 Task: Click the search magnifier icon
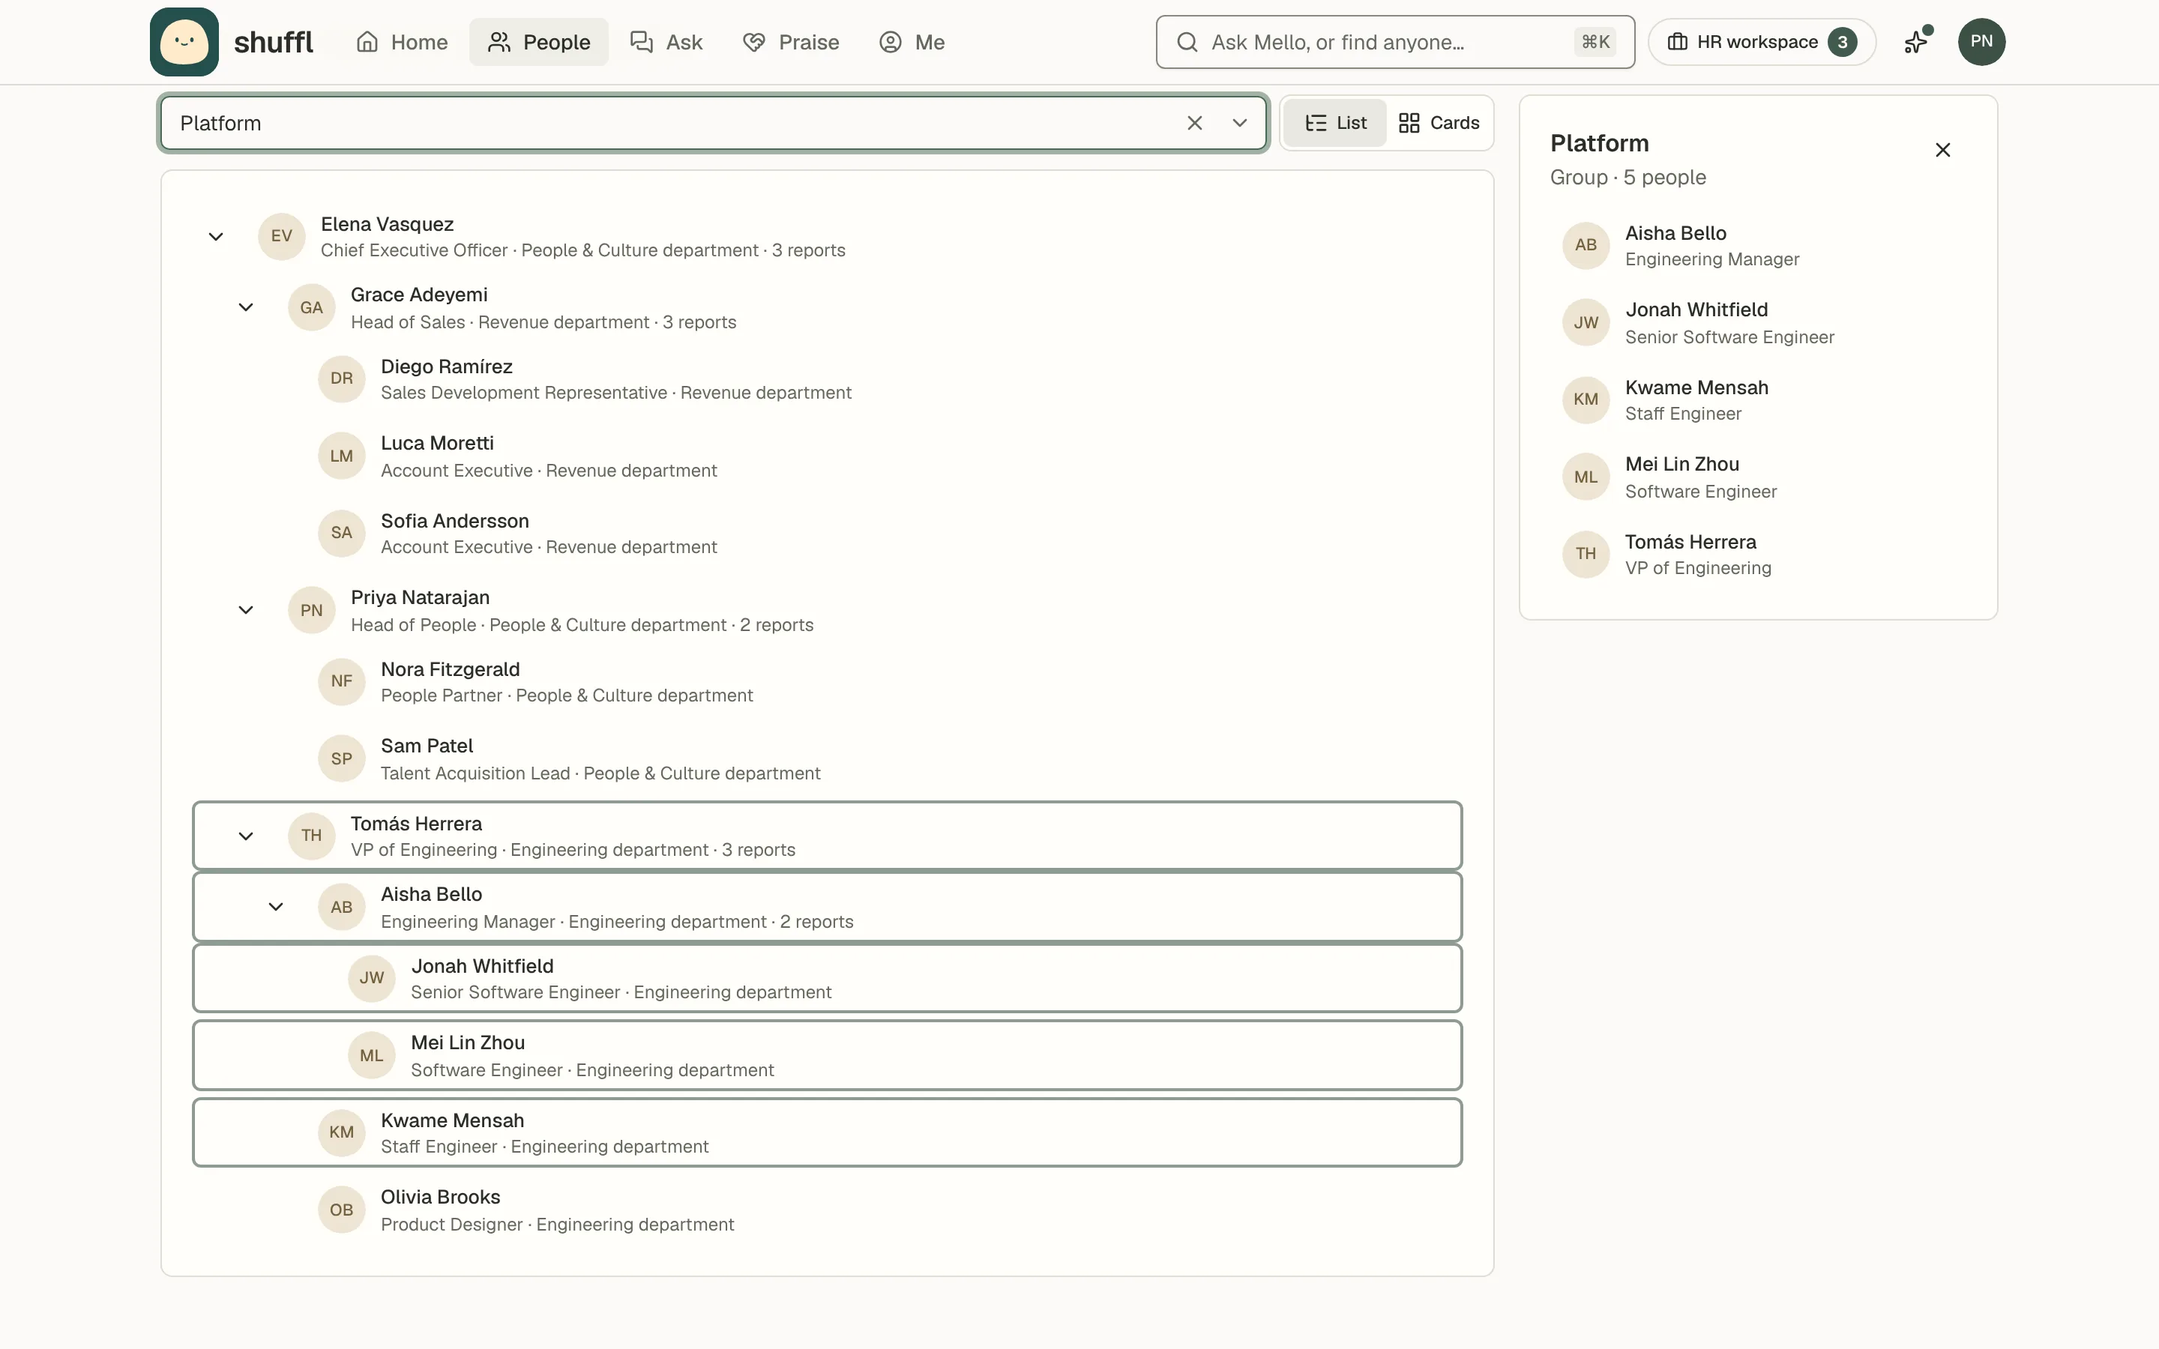pyautogui.click(x=1187, y=42)
